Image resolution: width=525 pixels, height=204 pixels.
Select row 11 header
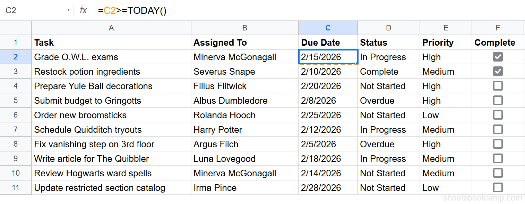coord(16,187)
